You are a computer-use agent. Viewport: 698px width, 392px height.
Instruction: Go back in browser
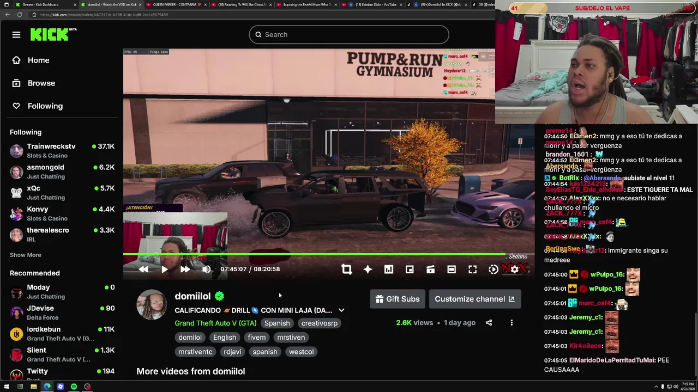tap(7, 15)
